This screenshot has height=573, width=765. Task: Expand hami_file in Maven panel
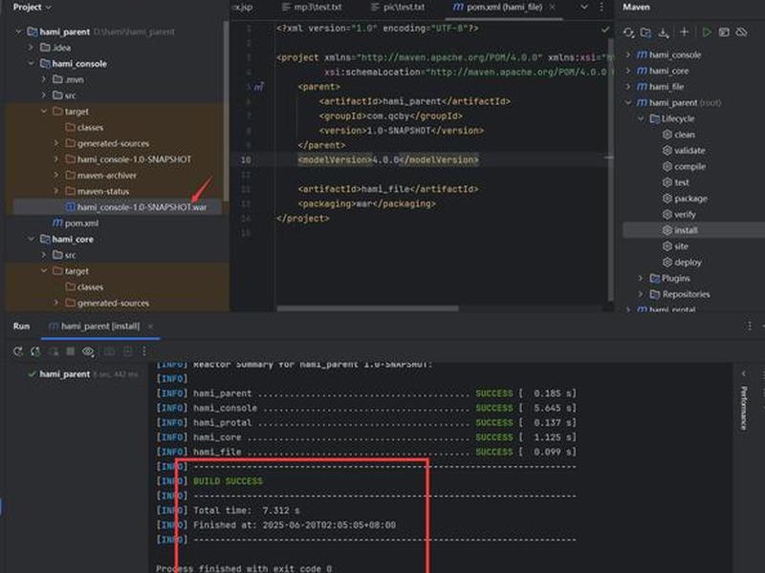pos(628,87)
